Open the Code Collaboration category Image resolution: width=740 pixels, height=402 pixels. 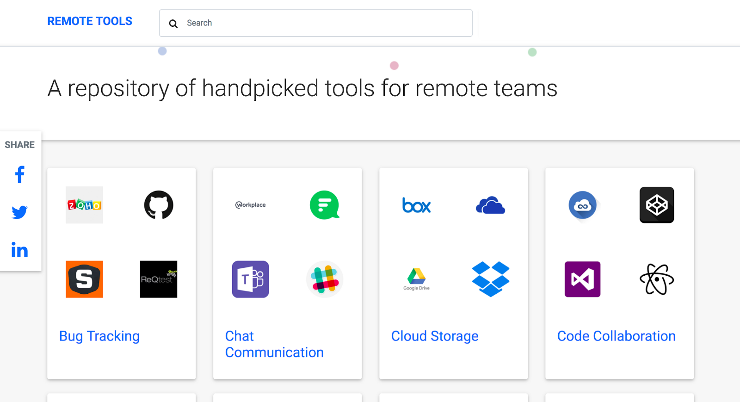[x=616, y=336]
